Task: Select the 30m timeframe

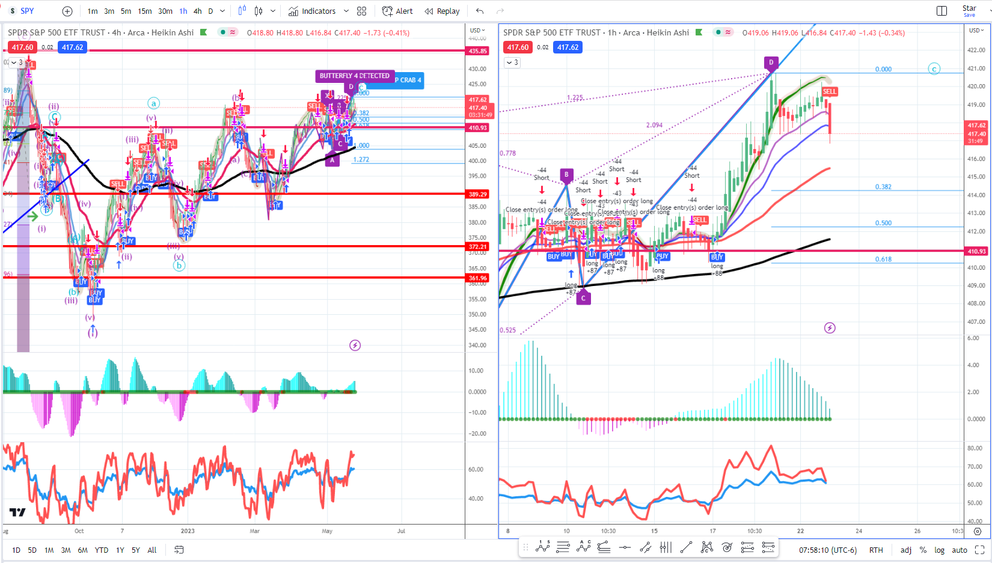Action: coord(165,11)
